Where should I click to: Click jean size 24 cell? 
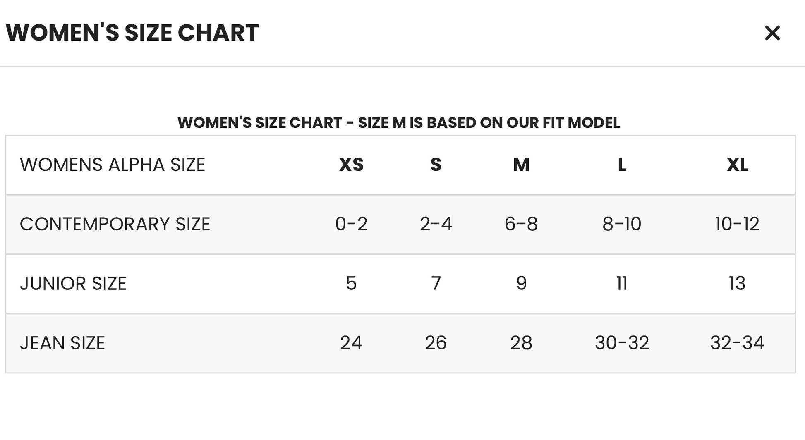pos(351,343)
